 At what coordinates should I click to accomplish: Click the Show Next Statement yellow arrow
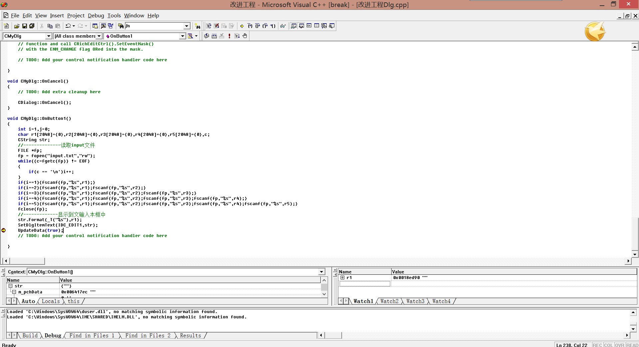pyautogui.click(x=242, y=26)
